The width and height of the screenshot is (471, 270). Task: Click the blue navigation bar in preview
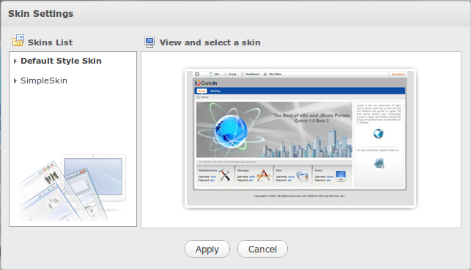tap(300, 91)
